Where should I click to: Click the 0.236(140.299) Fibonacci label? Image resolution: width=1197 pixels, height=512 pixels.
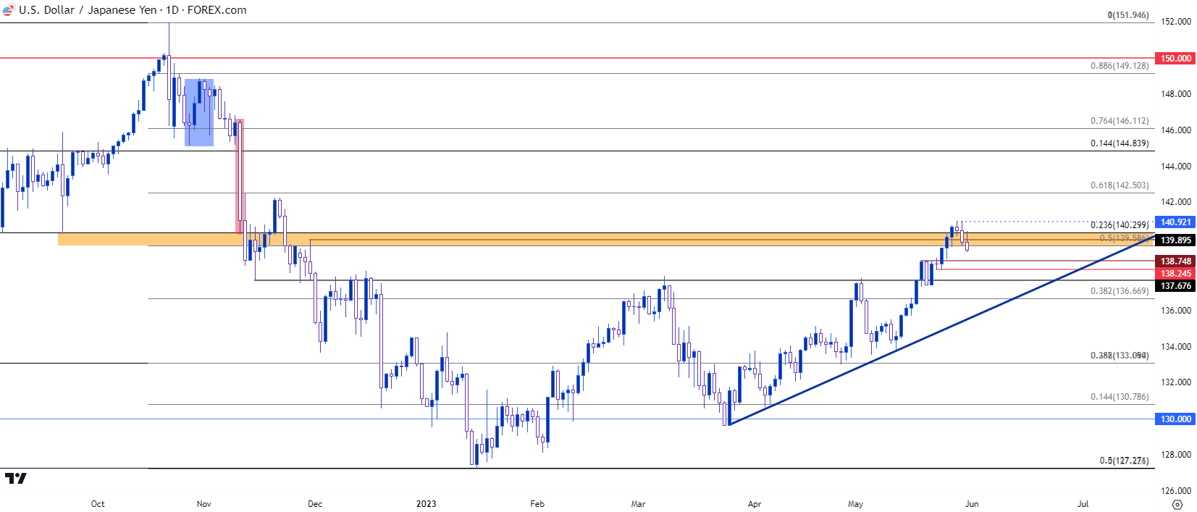click(1120, 225)
